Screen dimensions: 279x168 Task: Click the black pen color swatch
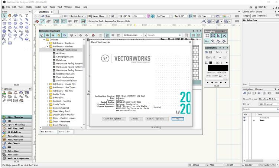(211, 63)
